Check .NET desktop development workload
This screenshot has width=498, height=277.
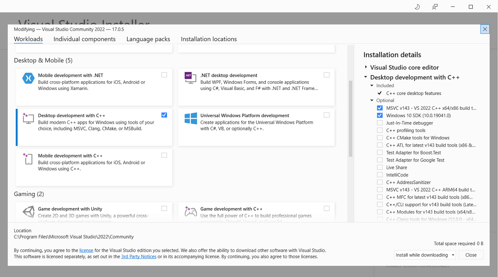point(326,75)
